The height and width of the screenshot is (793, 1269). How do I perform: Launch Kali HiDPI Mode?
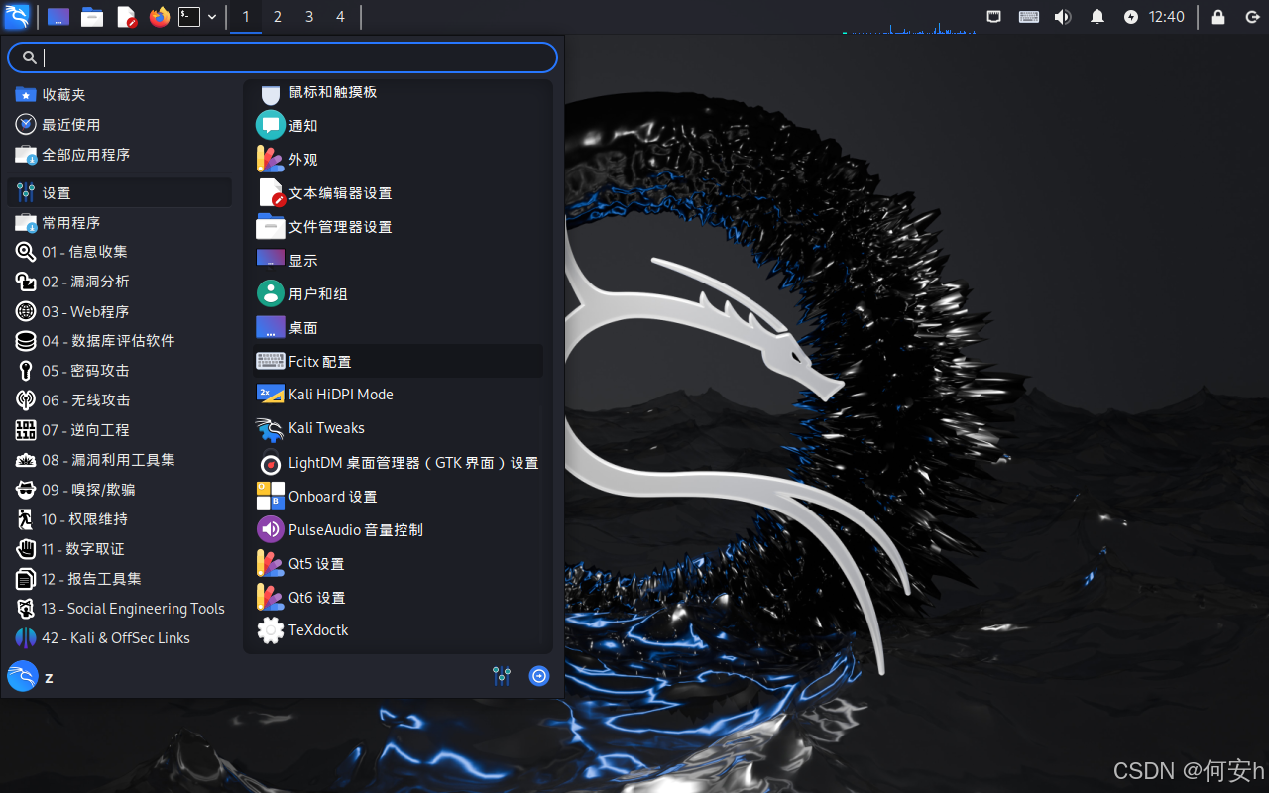click(397, 395)
